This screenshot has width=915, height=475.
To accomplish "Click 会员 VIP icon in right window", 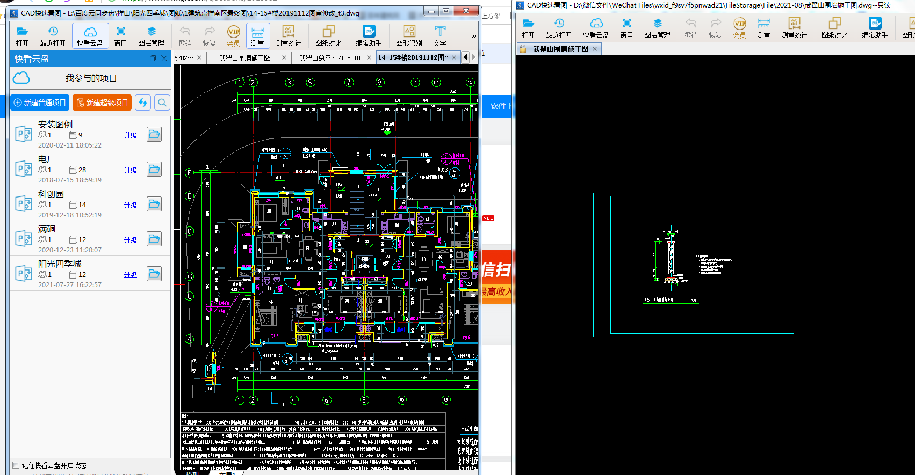I will pos(740,28).
